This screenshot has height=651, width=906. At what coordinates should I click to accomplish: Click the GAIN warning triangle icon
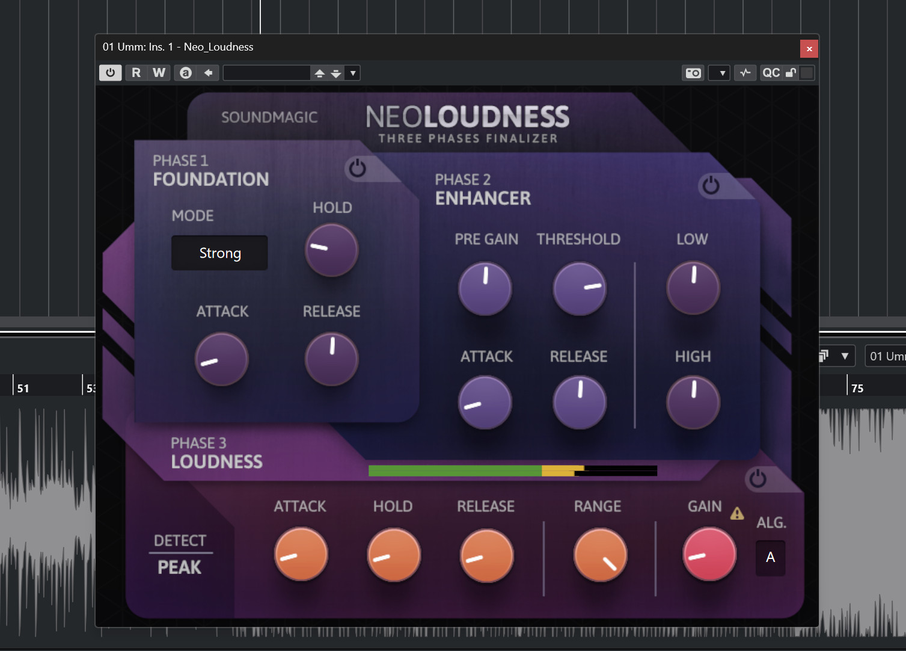tap(737, 514)
